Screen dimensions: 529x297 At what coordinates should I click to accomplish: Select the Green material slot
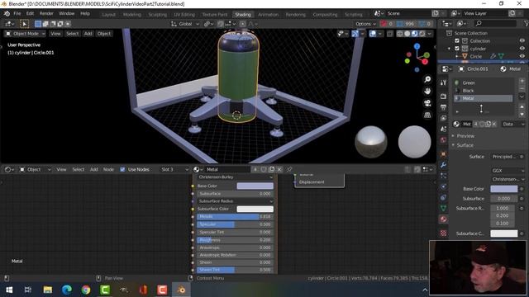click(483, 82)
